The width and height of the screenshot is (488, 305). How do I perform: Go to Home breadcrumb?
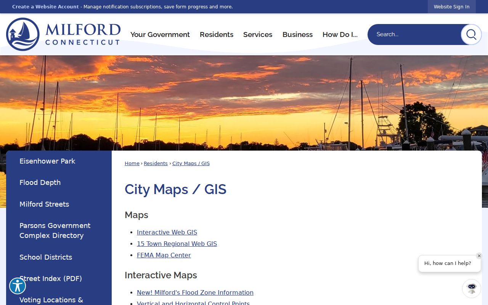pyautogui.click(x=132, y=164)
